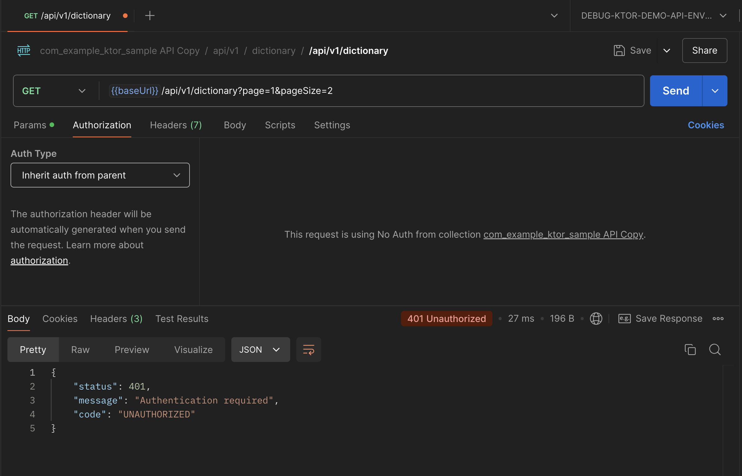742x476 pixels.
Task: Click the plus icon to open new tab
Action: 150,15
